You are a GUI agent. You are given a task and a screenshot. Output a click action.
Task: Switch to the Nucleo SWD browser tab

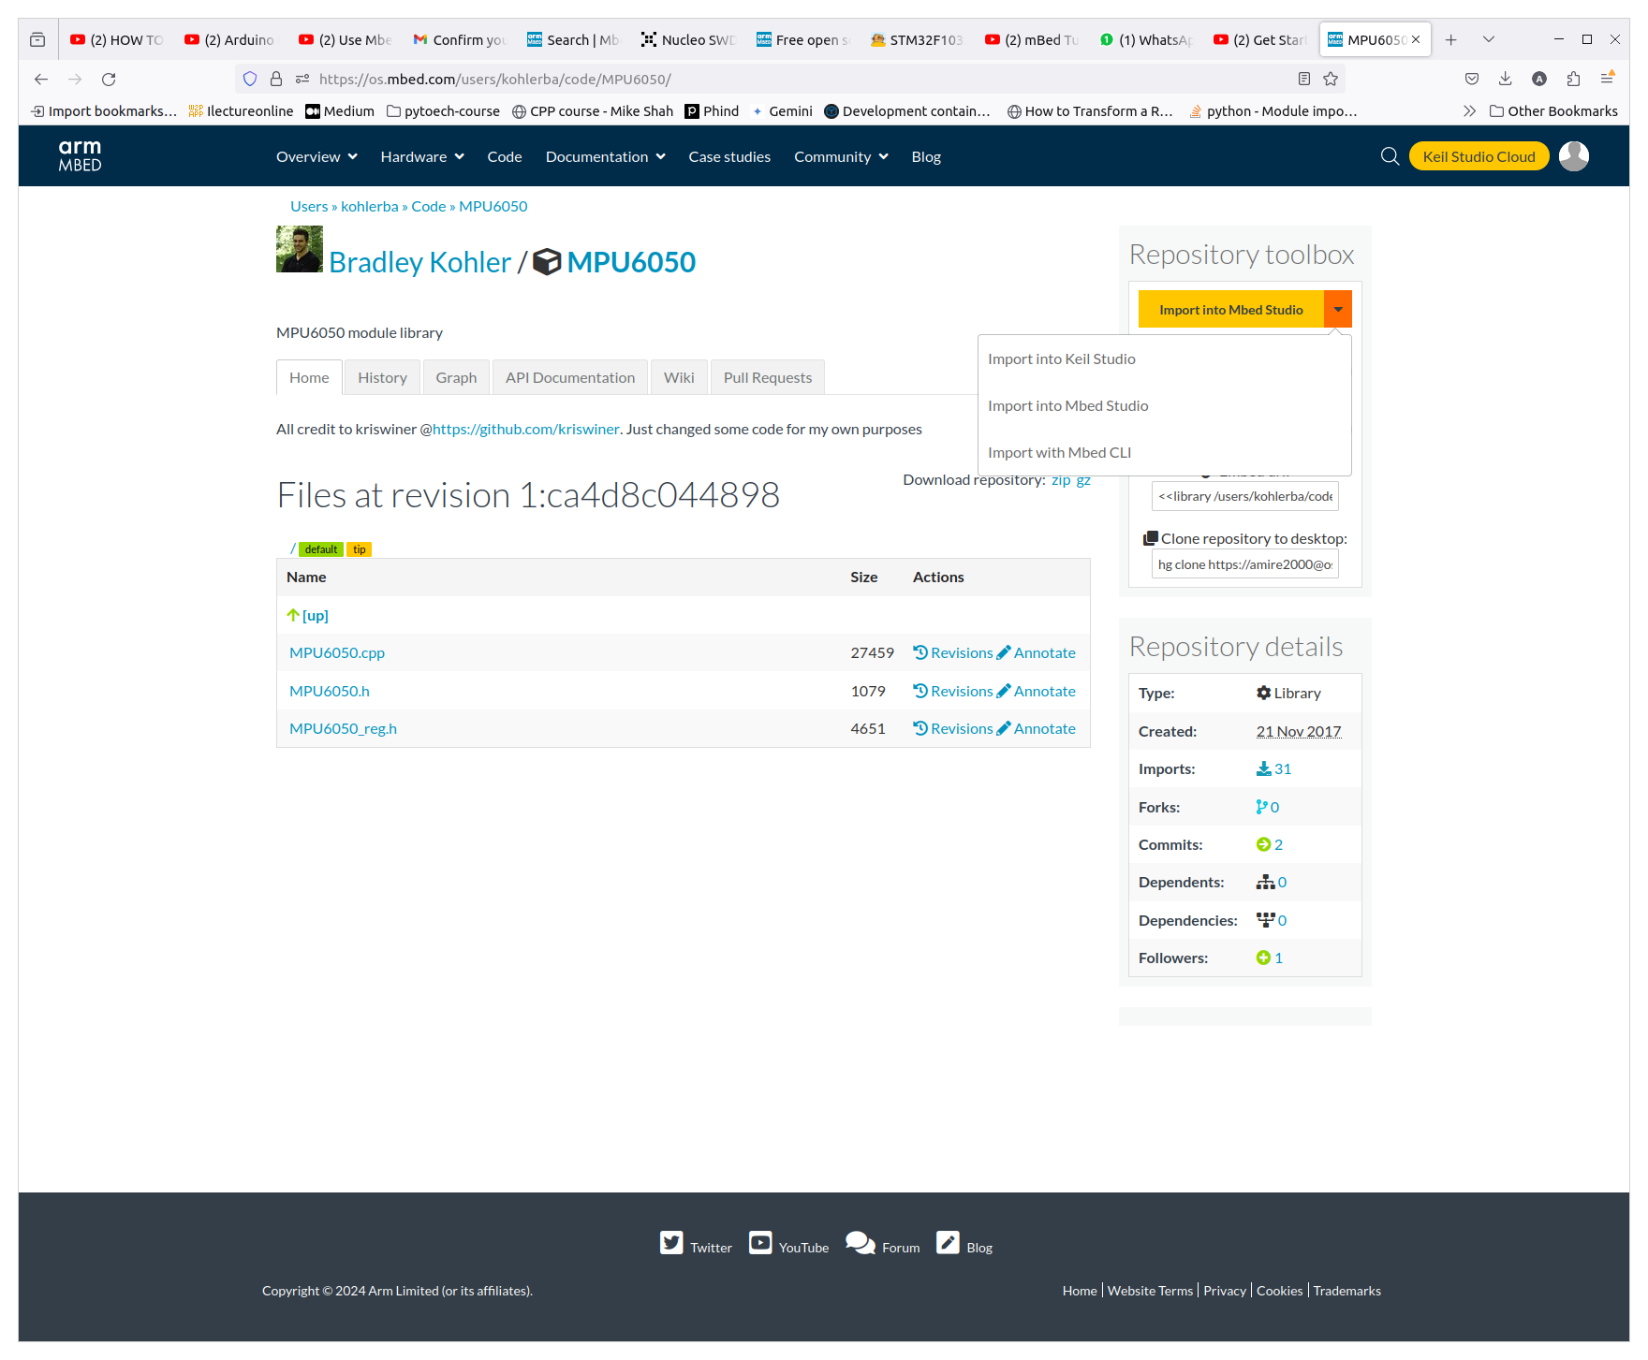coord(688,39)
